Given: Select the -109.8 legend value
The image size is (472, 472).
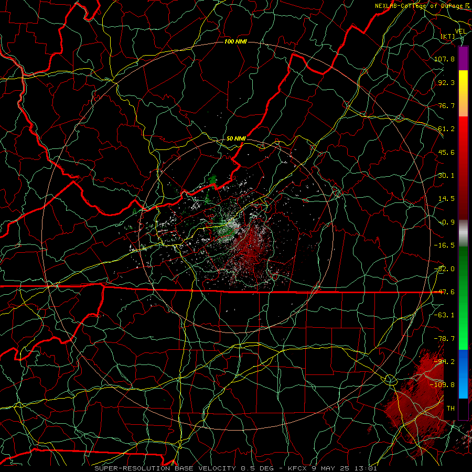Looking at the screenshot, I should (x=443, y=385).
